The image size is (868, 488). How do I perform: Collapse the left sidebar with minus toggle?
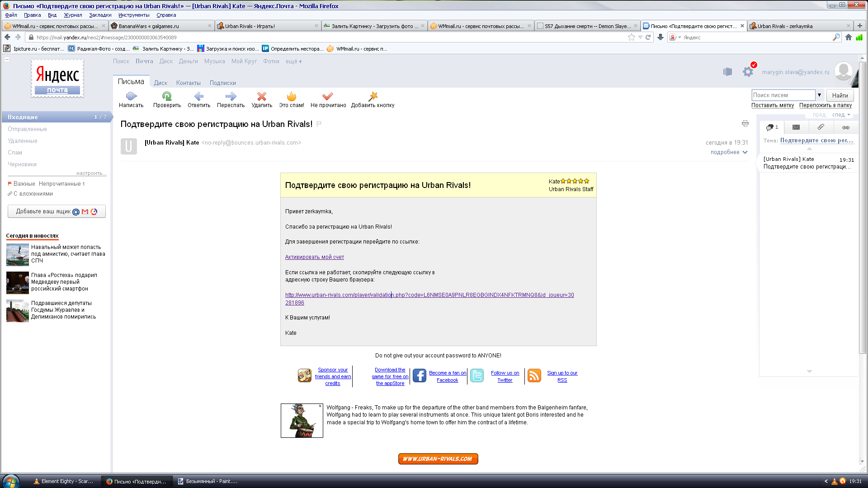(x=7, y=59)
